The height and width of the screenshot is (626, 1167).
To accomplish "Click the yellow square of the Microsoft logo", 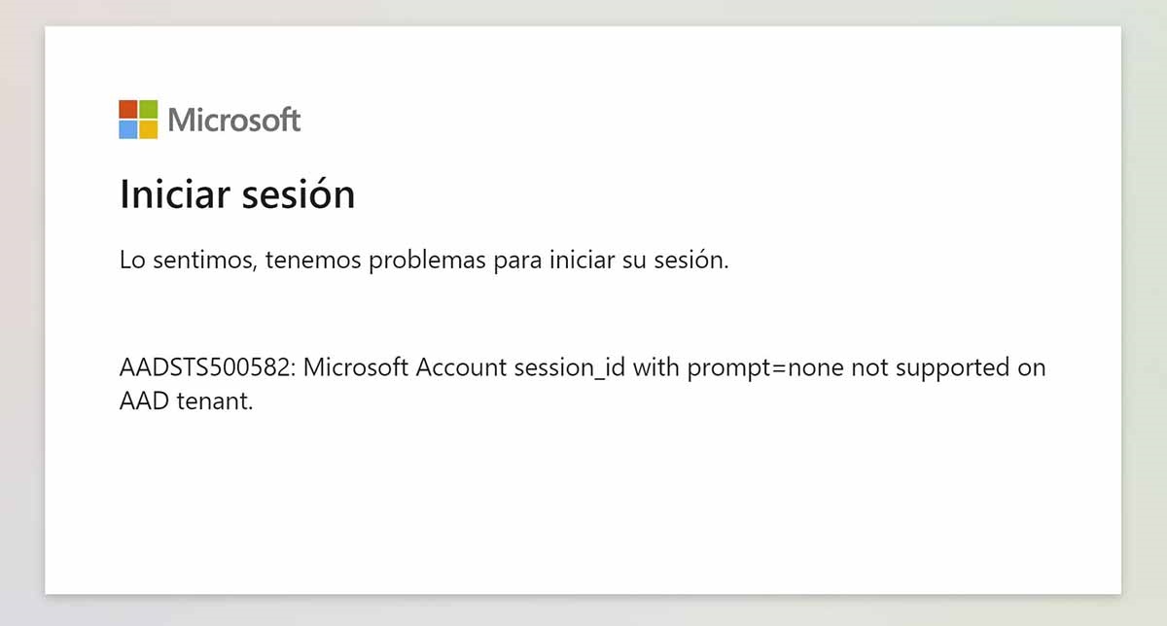I will click(148, 129).
